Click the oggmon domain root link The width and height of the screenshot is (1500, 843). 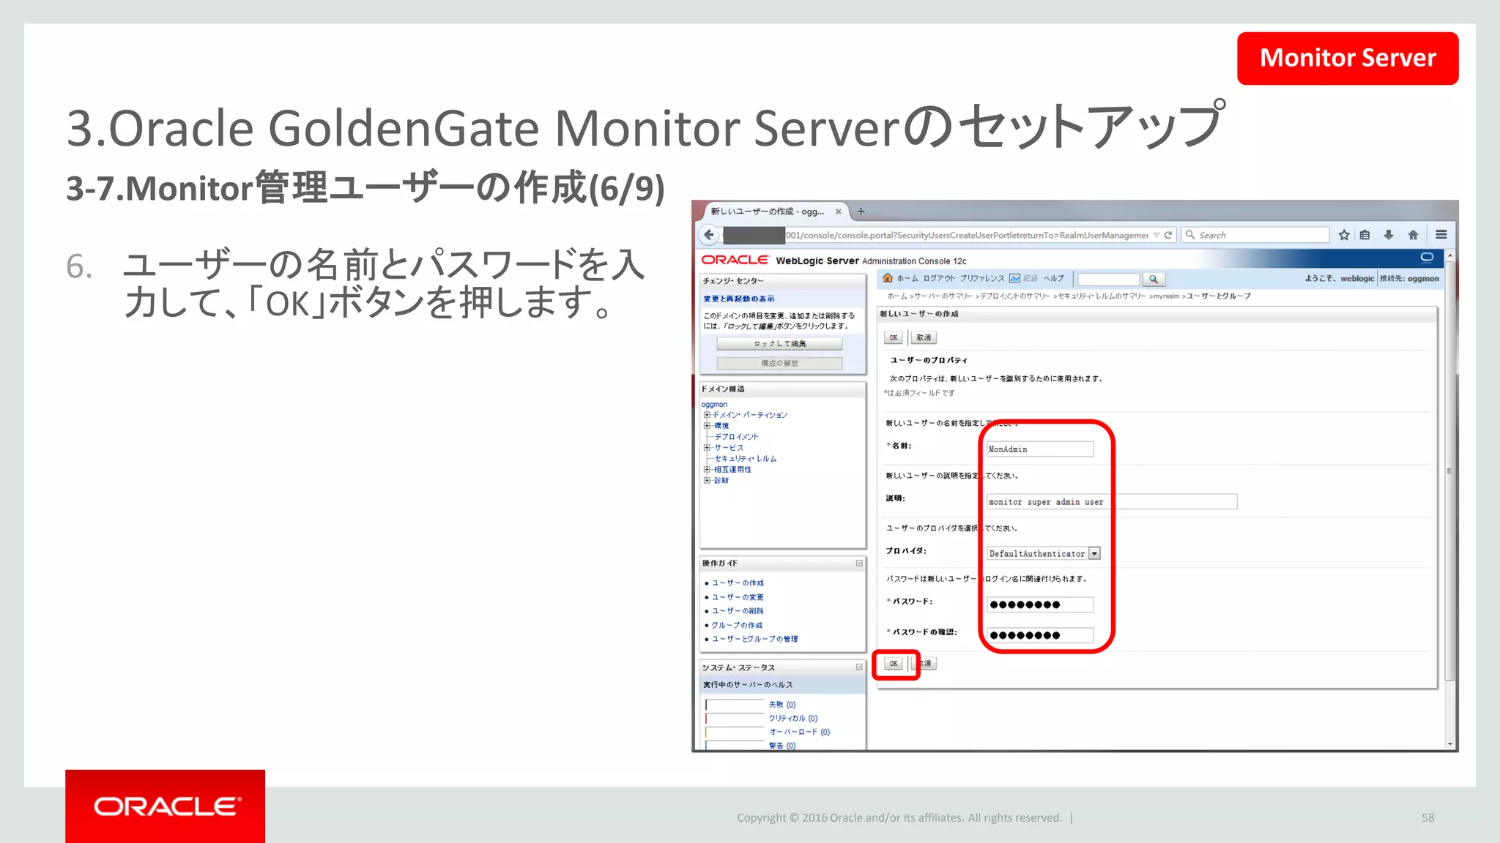714,405
